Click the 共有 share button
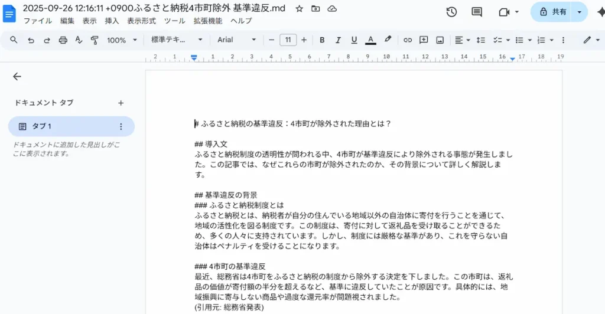Viewport: 605px width, 314px height. pos(552,12)
